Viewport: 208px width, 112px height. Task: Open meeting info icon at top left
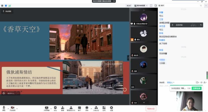(x=2, y=6)
